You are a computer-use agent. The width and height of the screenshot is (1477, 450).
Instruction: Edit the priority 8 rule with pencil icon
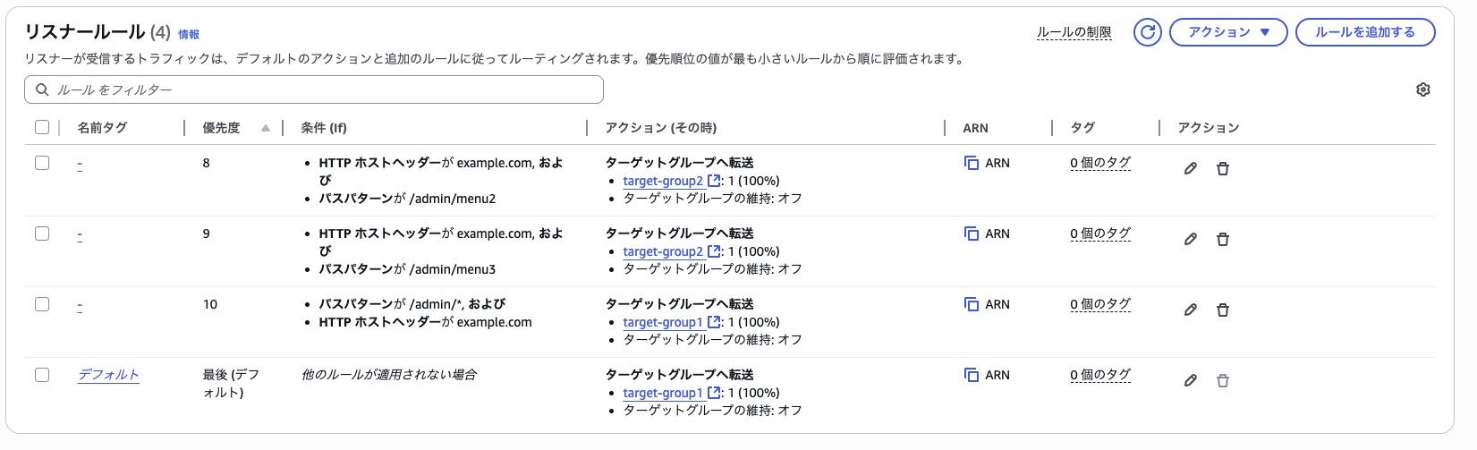click(x=1190, y=168)
